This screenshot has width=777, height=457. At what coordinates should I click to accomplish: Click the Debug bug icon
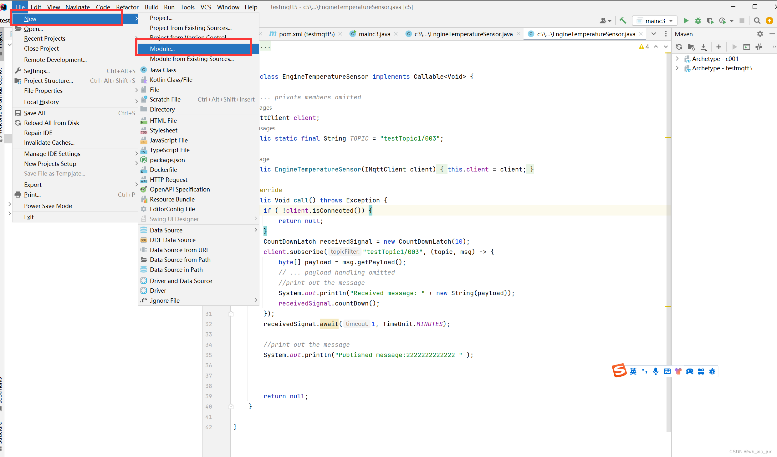pyautogui.click(x=698, y=21)
